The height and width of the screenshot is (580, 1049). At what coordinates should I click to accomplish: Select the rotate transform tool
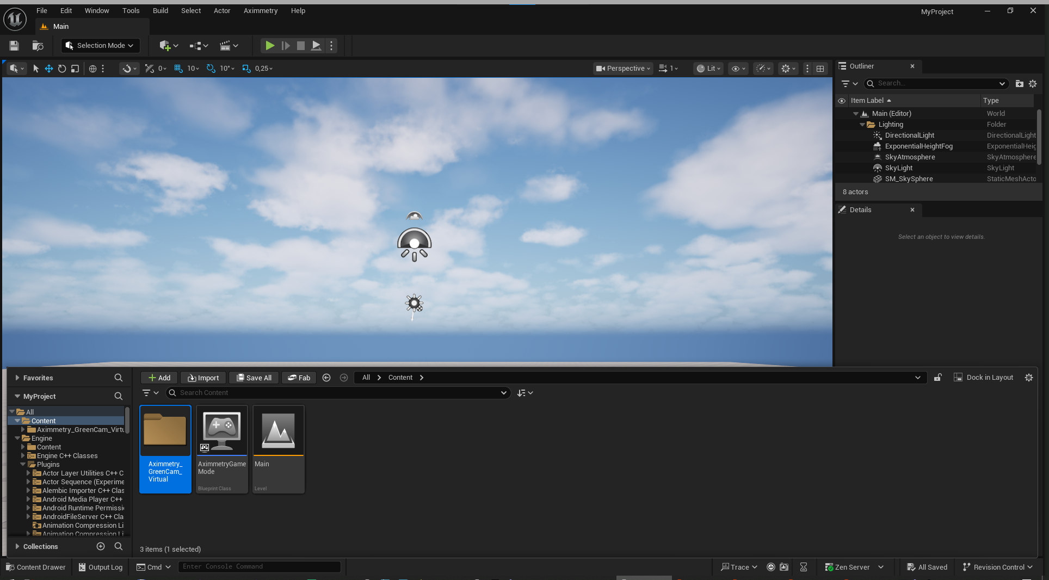click(62, 69)
